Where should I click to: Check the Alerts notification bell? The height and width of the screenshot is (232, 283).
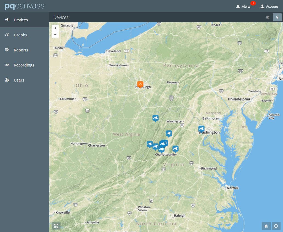tap(244, 6)
